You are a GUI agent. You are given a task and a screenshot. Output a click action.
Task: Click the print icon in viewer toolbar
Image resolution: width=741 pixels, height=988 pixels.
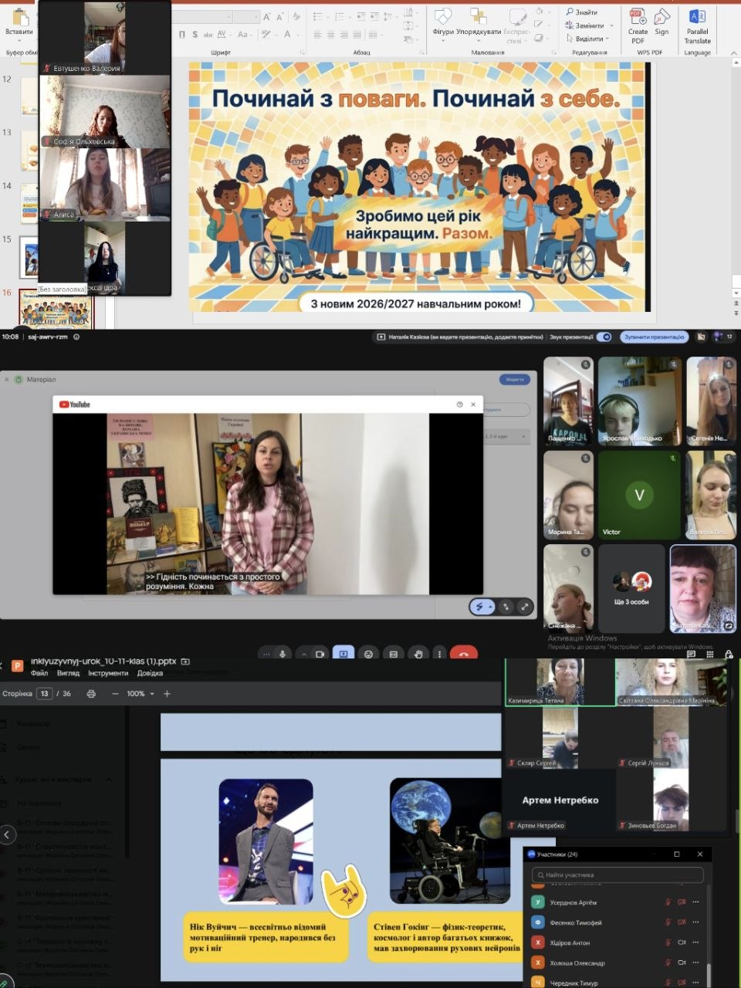pyautogui.click(x=91, y=694)
